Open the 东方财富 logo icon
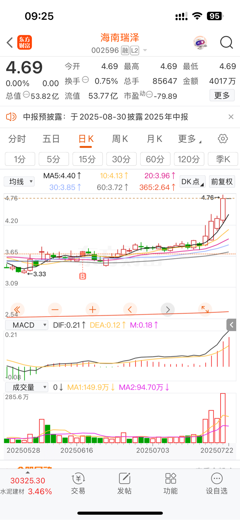This screenshot has width=240, height=520. pyautogui.click(x=24, y=43)
